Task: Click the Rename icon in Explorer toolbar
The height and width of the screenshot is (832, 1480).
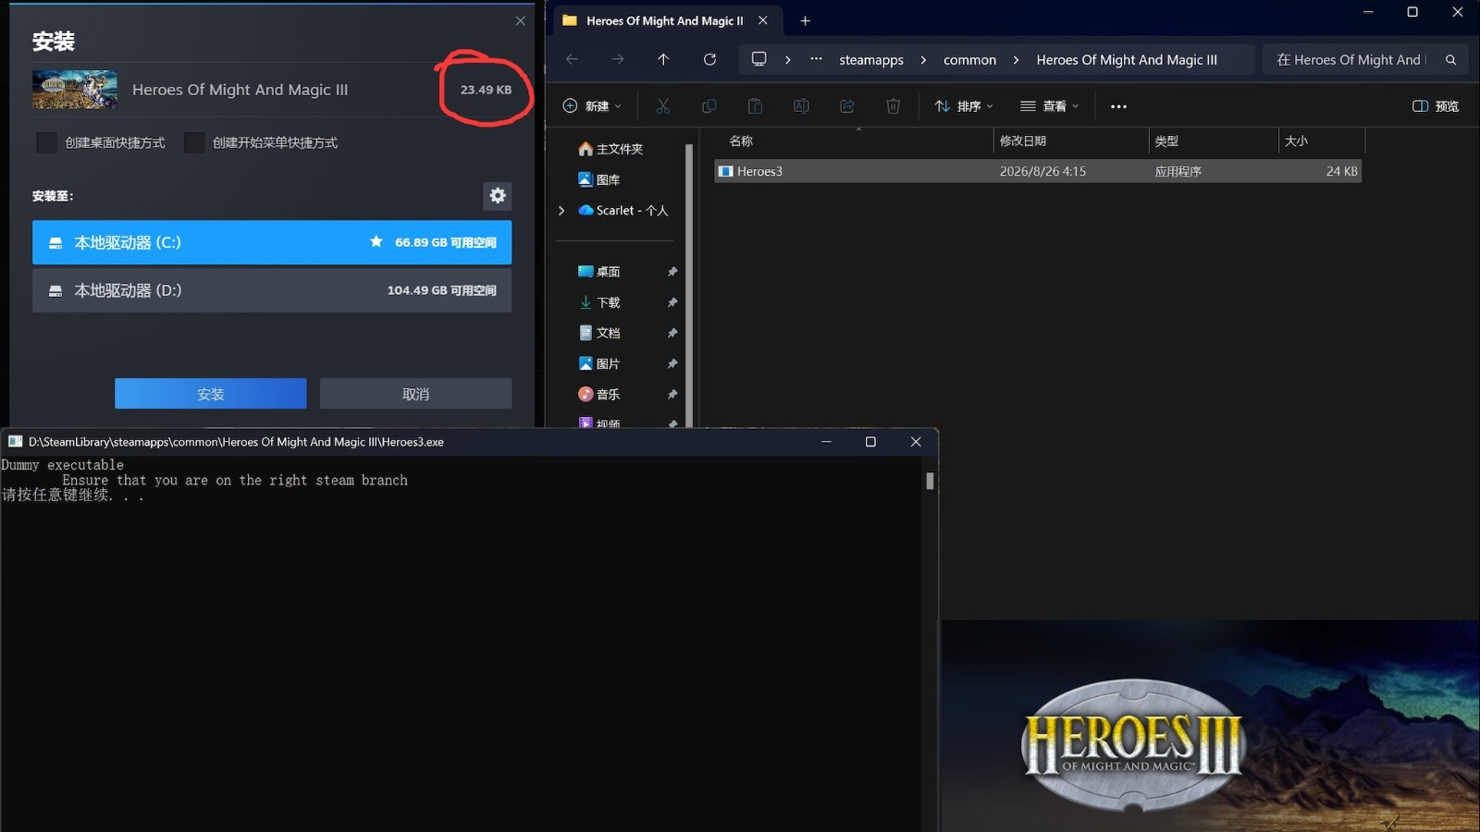Action: point(801,106)
